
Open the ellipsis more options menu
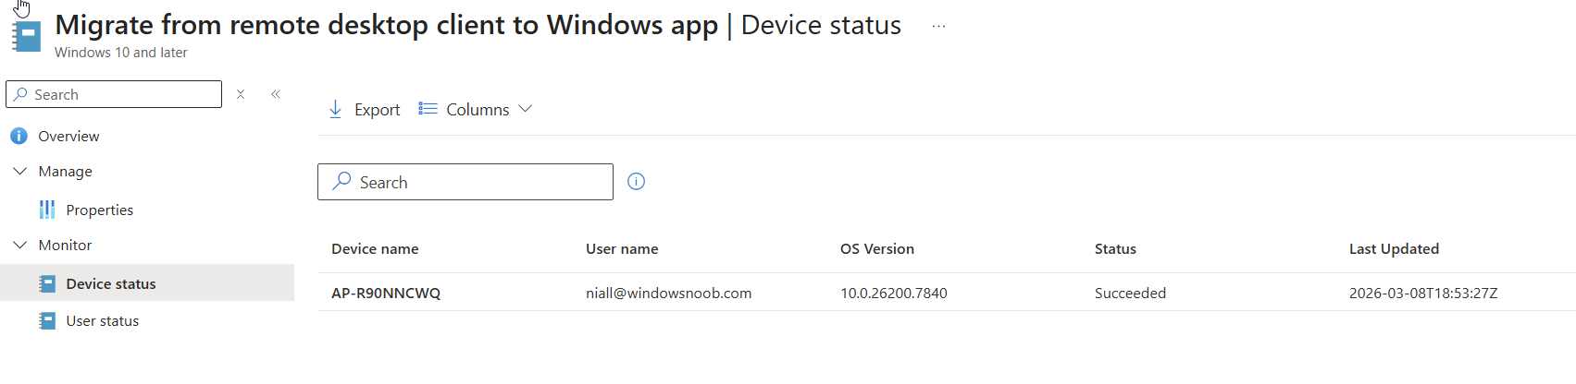[938, 26]
